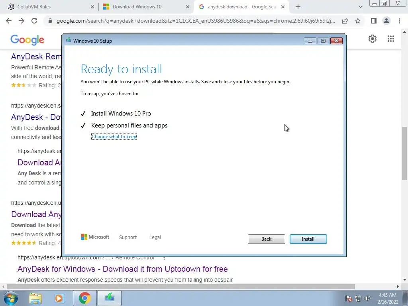View site security lock info

click(50, 21)
